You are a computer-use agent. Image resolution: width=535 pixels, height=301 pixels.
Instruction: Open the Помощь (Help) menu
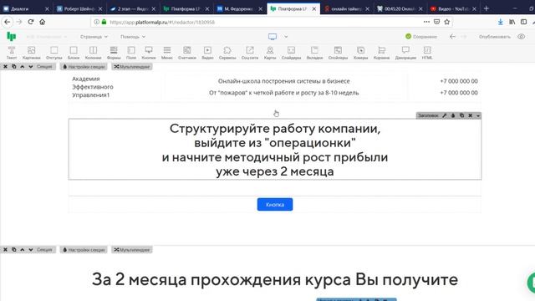tap(133, 37)
